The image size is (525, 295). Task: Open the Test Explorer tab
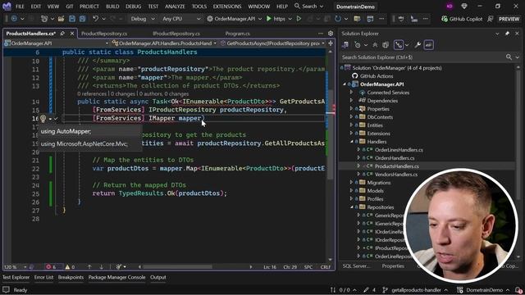[16, 277]
